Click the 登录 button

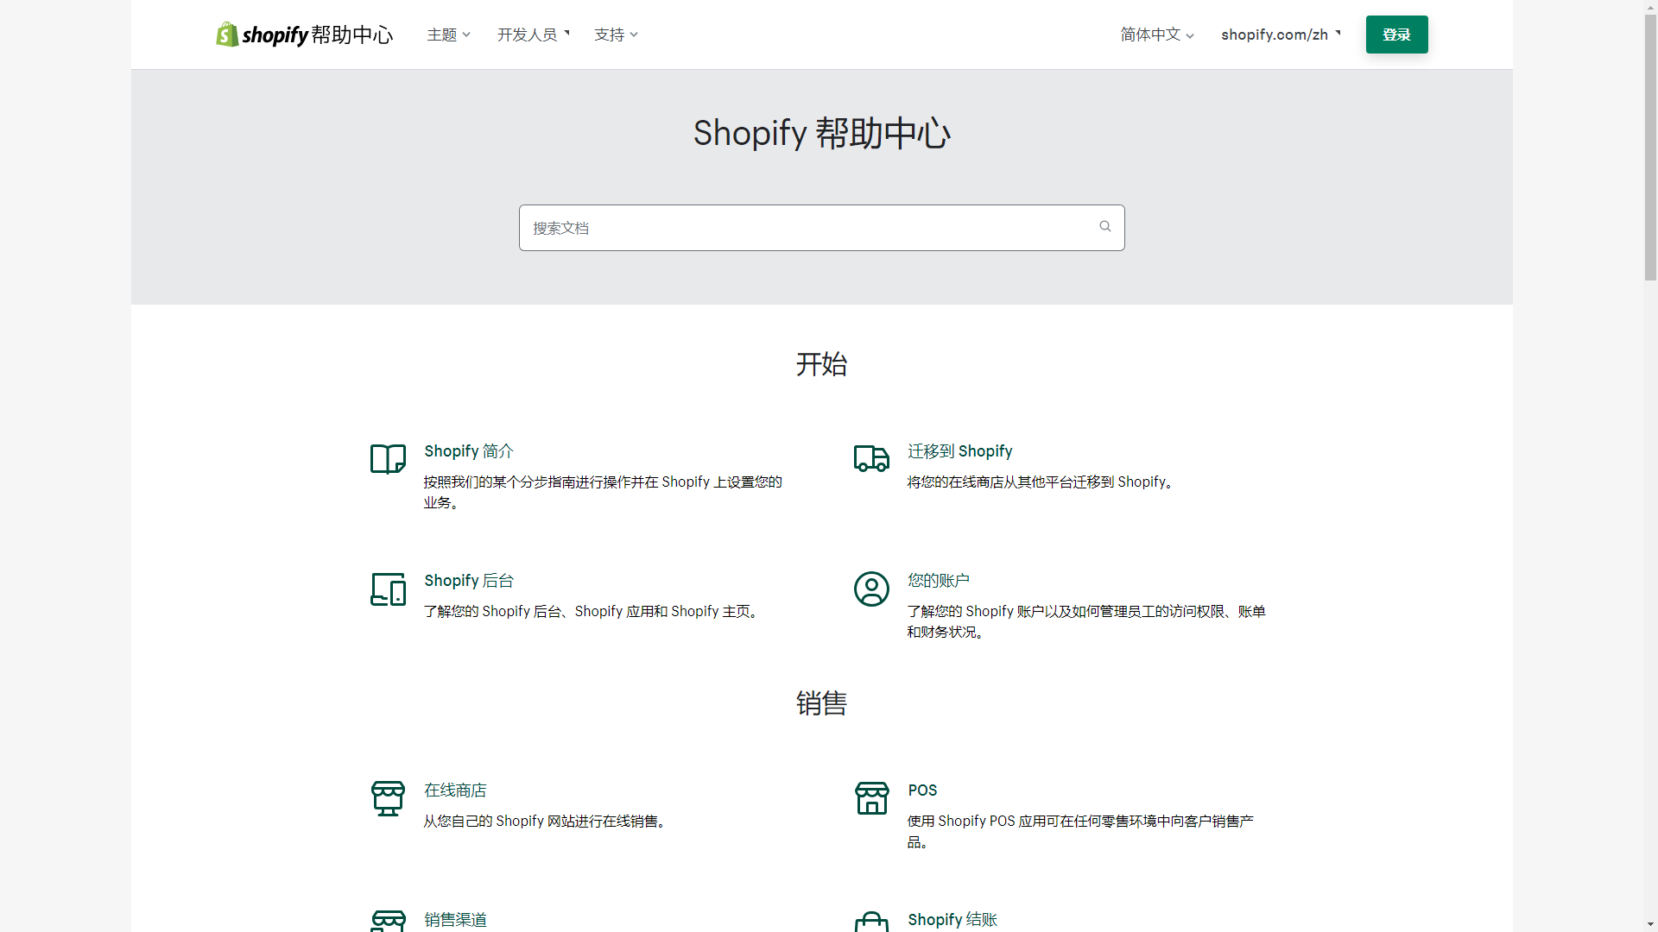click(x=1395, y=35)
